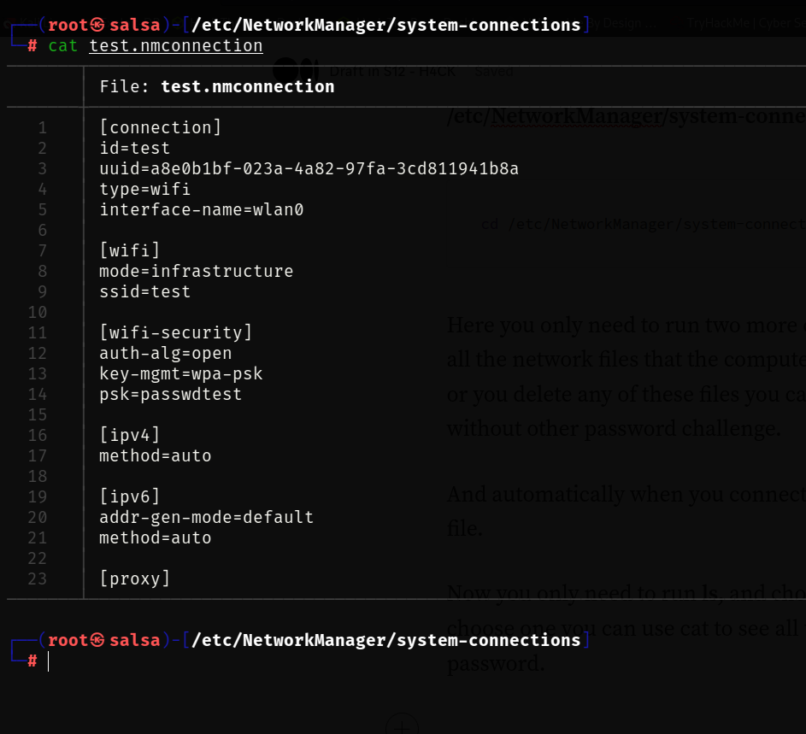Image resolution: width=806 pixels, height=734 pixels.
Task: Select the key-mgmt=wpa-psk line
Action: pos(181,373)
